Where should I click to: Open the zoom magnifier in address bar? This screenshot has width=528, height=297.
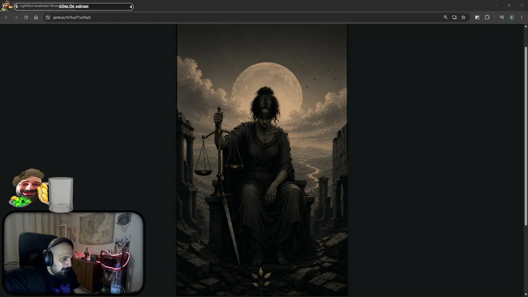pos(445,17)
